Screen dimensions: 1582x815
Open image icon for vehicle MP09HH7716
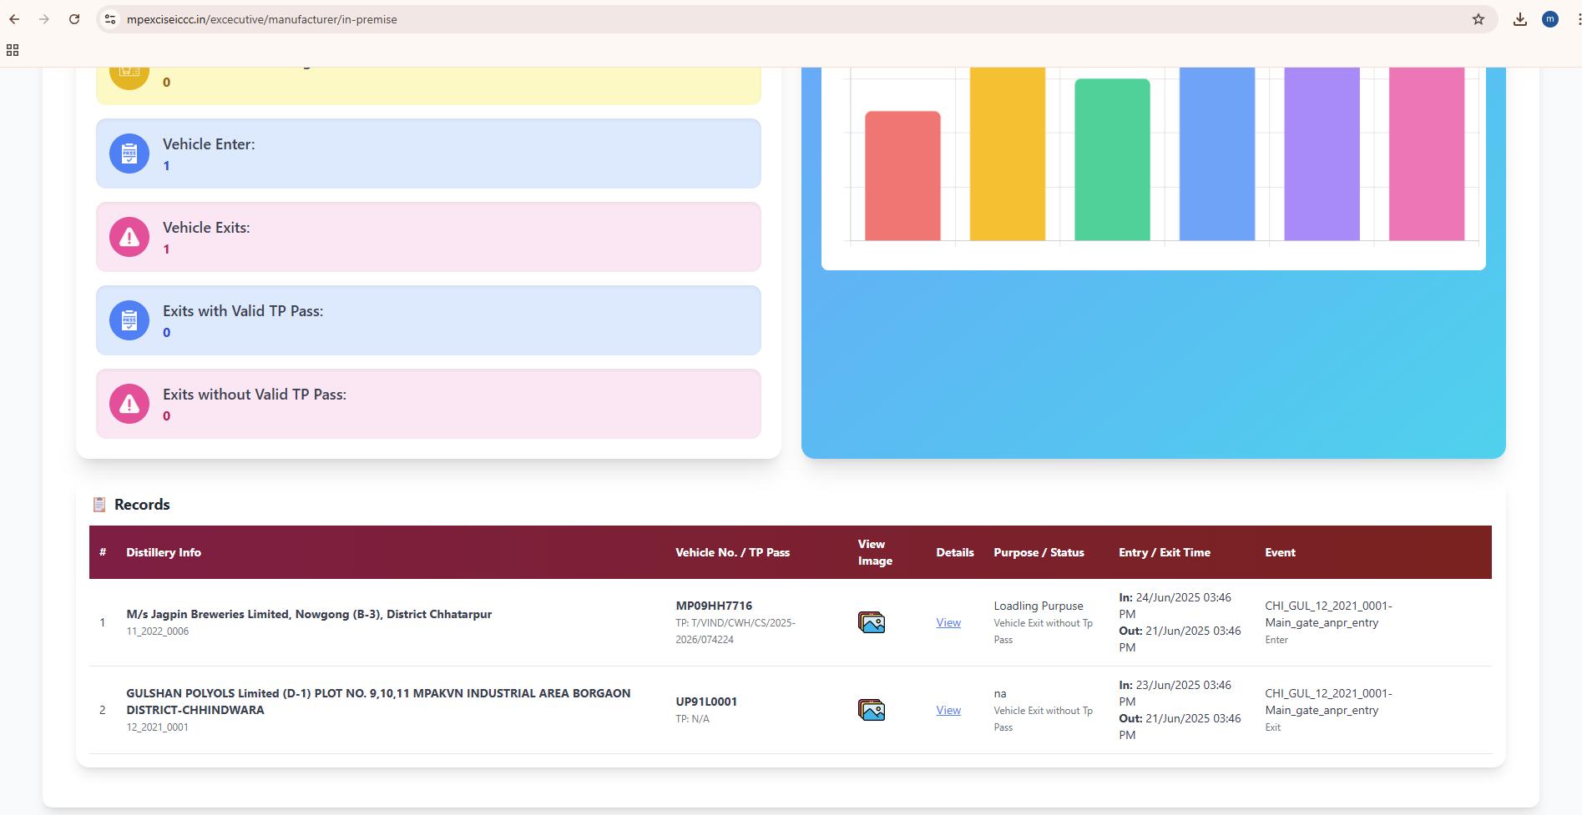click(871, 622)
